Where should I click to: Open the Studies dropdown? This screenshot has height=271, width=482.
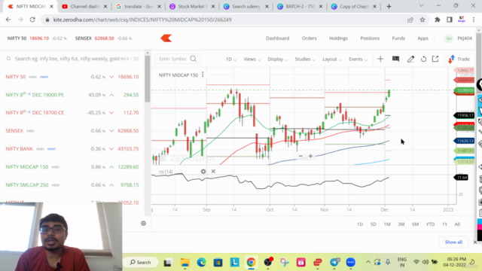coord(305,59)
